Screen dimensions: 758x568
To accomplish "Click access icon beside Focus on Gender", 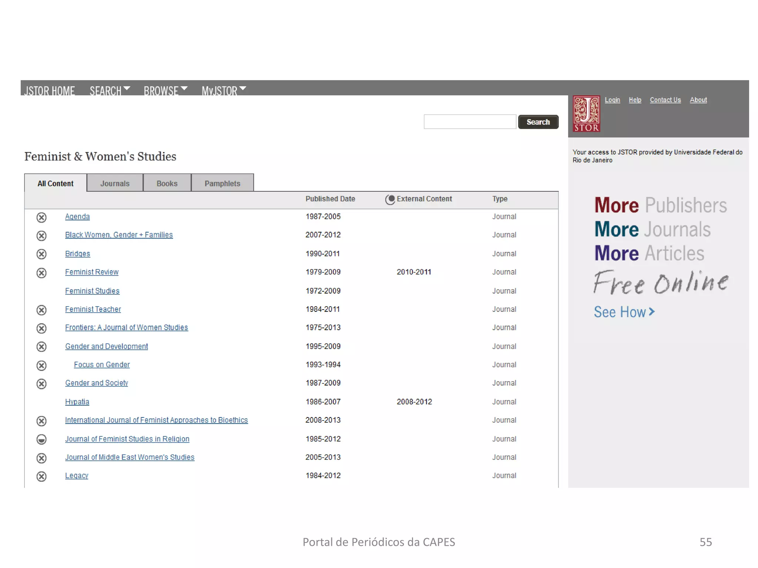I will point(41,365).
